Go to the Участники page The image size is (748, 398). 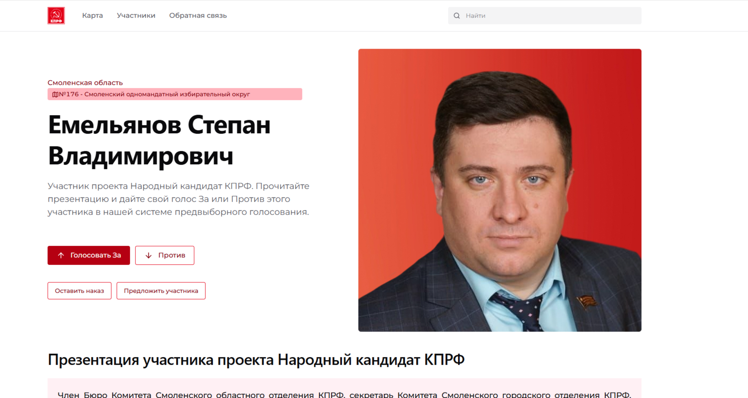coord(136,16)
